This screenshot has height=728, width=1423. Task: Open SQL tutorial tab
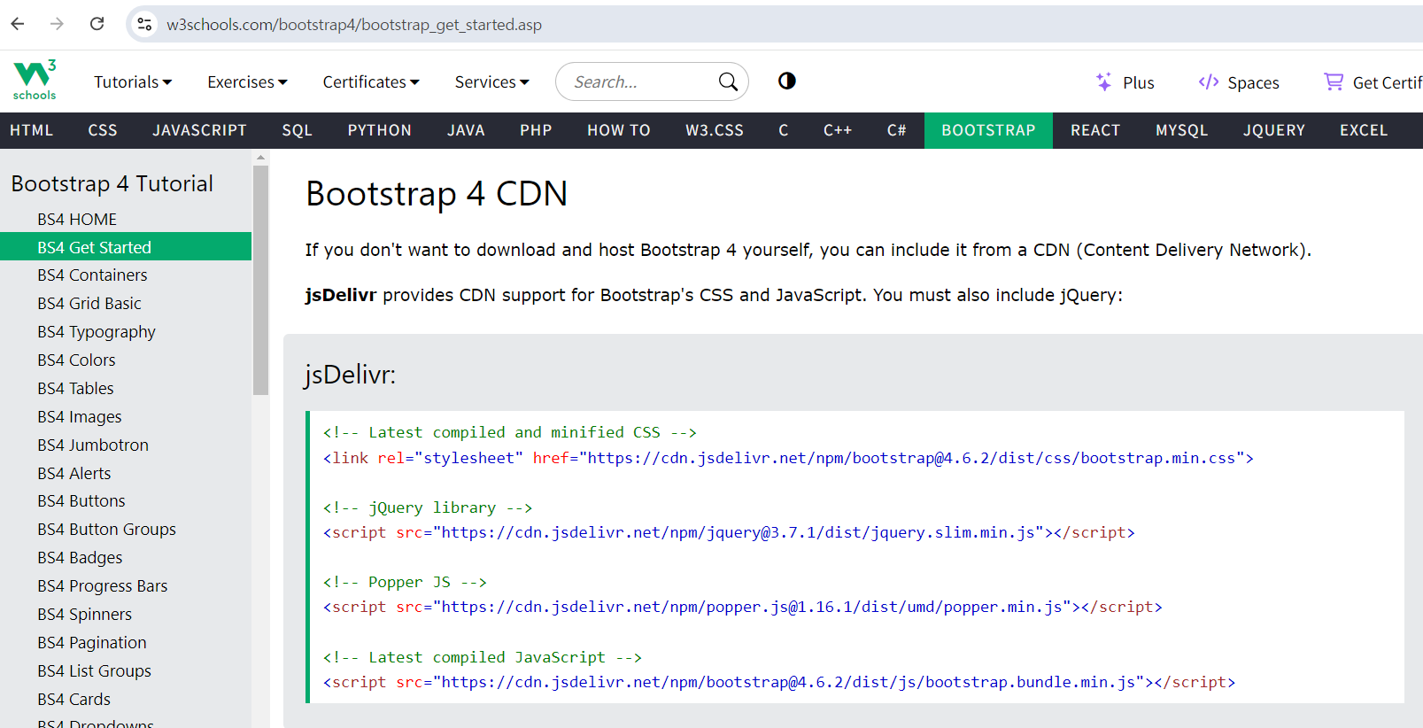point(298,130)
